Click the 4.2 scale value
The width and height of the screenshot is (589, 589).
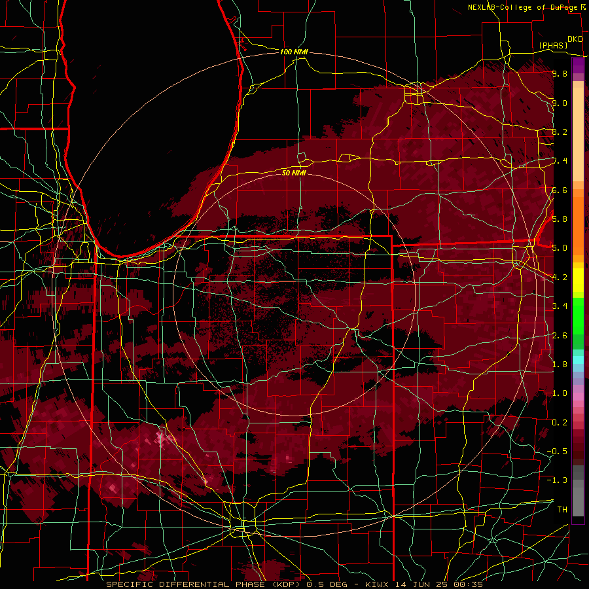tap(560, 277)
